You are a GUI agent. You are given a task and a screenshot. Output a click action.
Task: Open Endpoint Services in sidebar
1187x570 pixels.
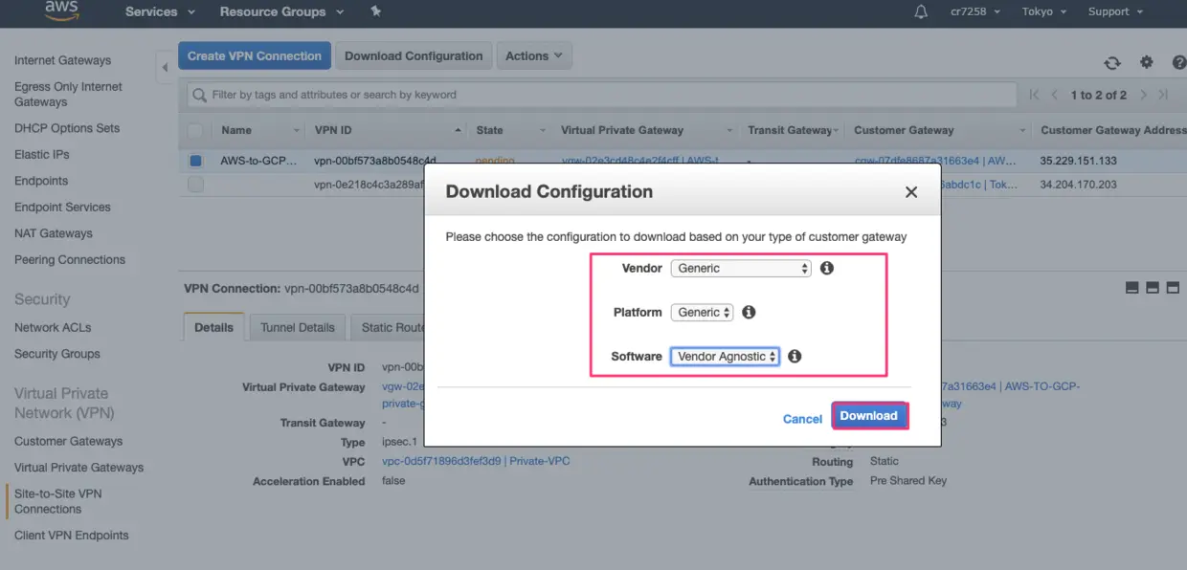[x=62, y=207]
